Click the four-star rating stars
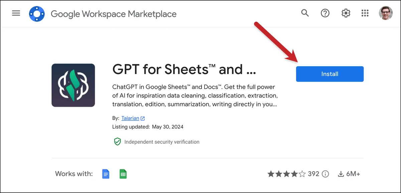Image resolution: width=401 pixels, height=193 pixels. [286, 174]
